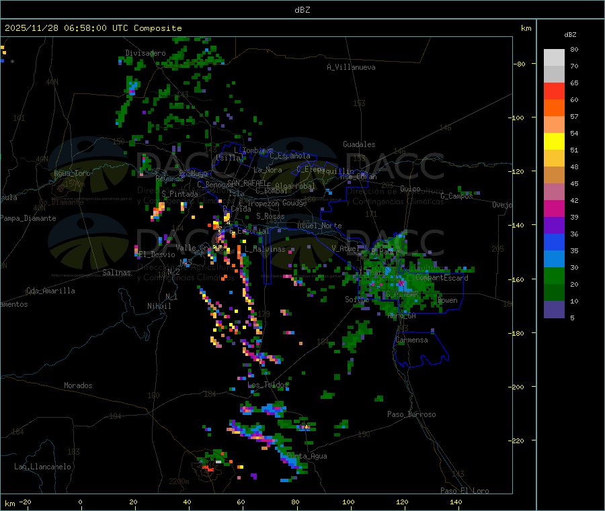Select the 'Divisadero' map label
The height and width of the screenshot is (511, 605).
pyautogui.click(x=145, y=53)
